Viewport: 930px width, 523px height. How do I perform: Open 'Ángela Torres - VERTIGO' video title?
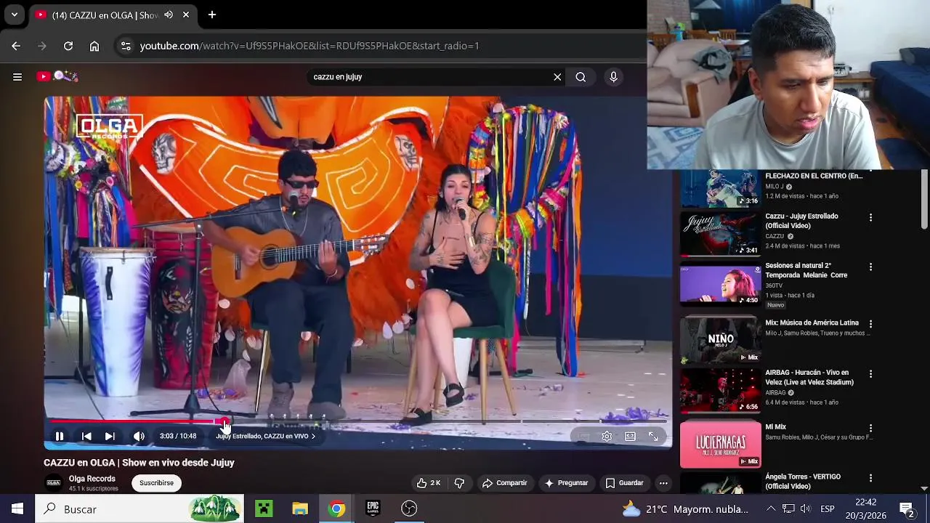803,482
